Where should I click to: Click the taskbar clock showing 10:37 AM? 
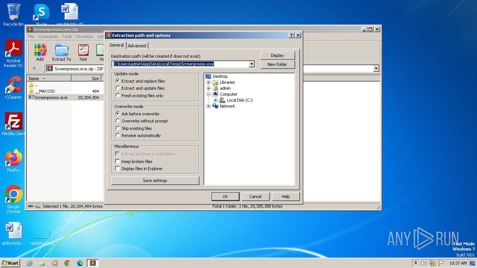(458, 263)
